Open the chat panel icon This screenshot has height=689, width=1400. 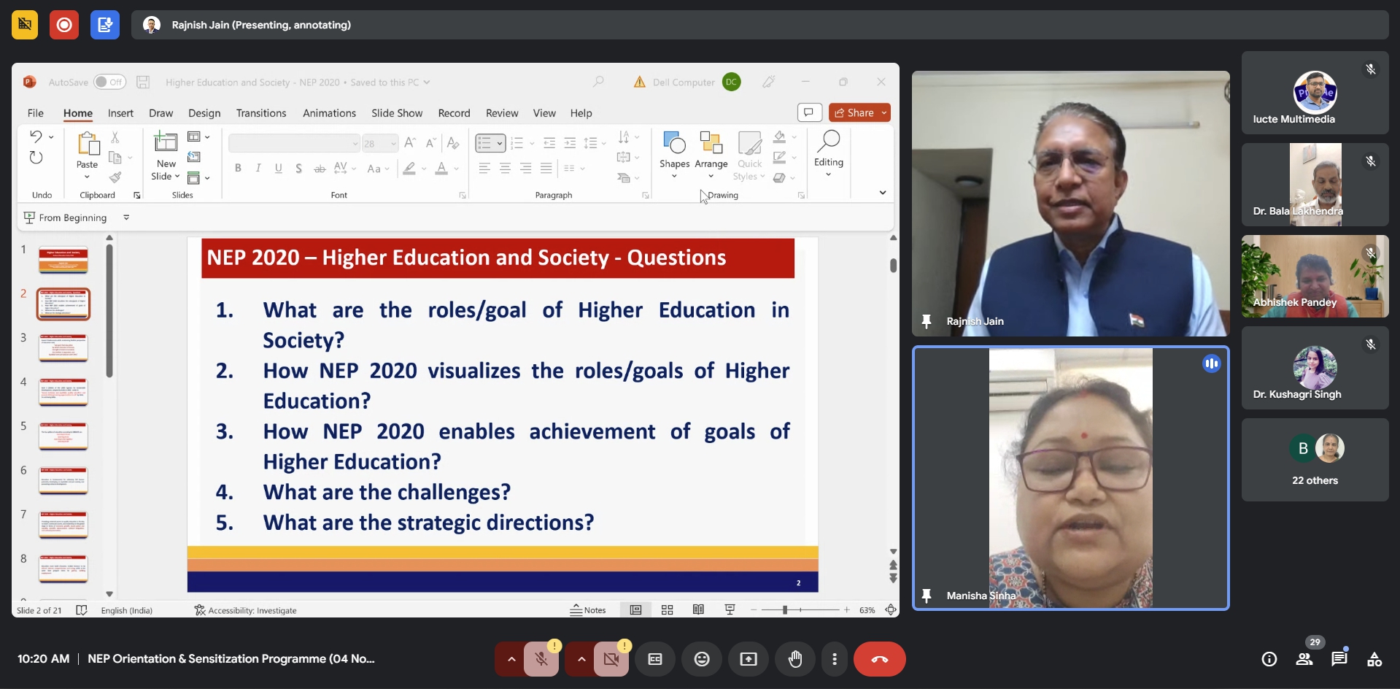pos(1339,659)
